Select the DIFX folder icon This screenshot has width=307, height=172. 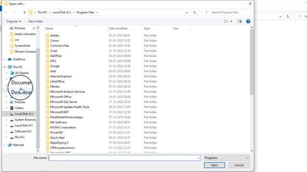[47, 61]
